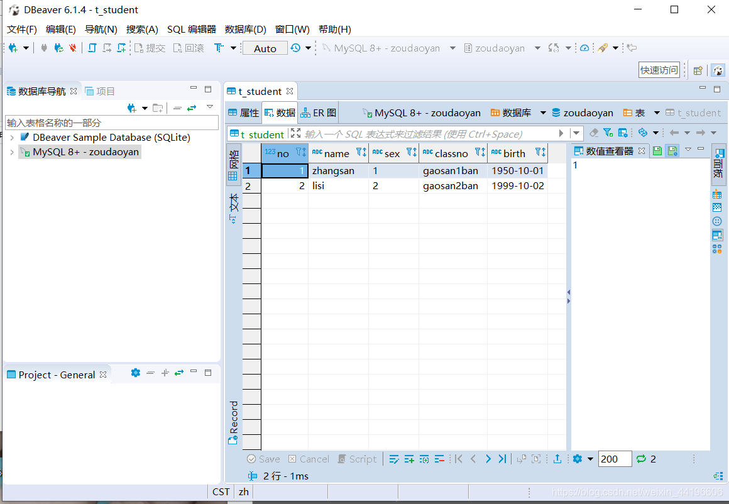Open the 帮助(H) menu
Screen dimensions: 729x504
pyautogui.click(x=335, y=30)
